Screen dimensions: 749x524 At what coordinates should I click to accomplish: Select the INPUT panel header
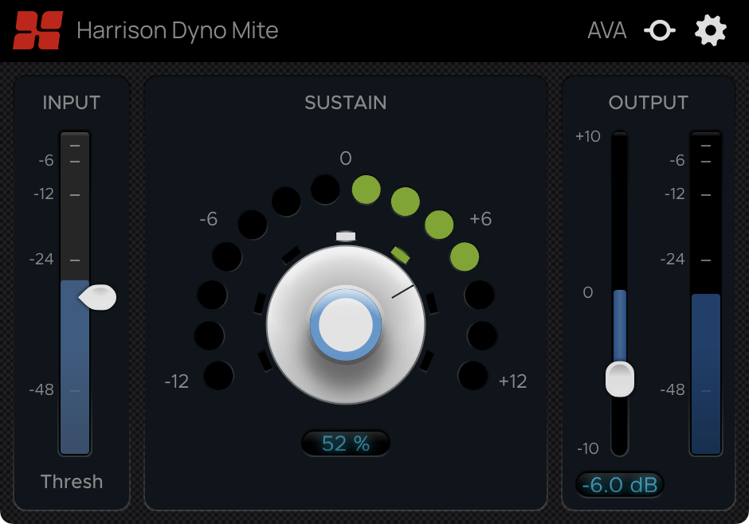coord(71,103)
